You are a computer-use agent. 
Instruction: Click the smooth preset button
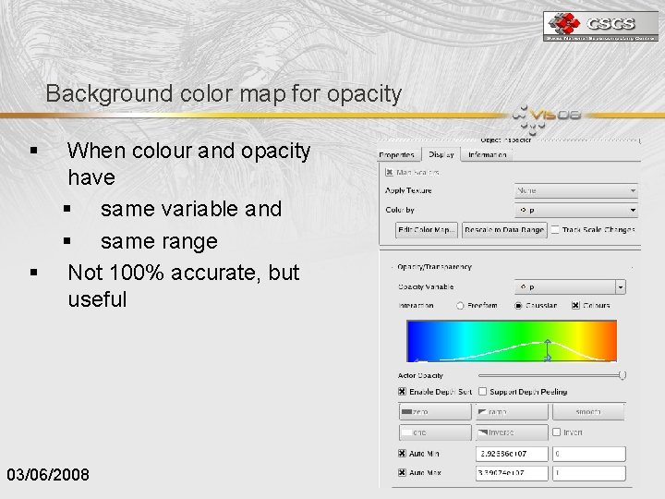click(588, 411)
